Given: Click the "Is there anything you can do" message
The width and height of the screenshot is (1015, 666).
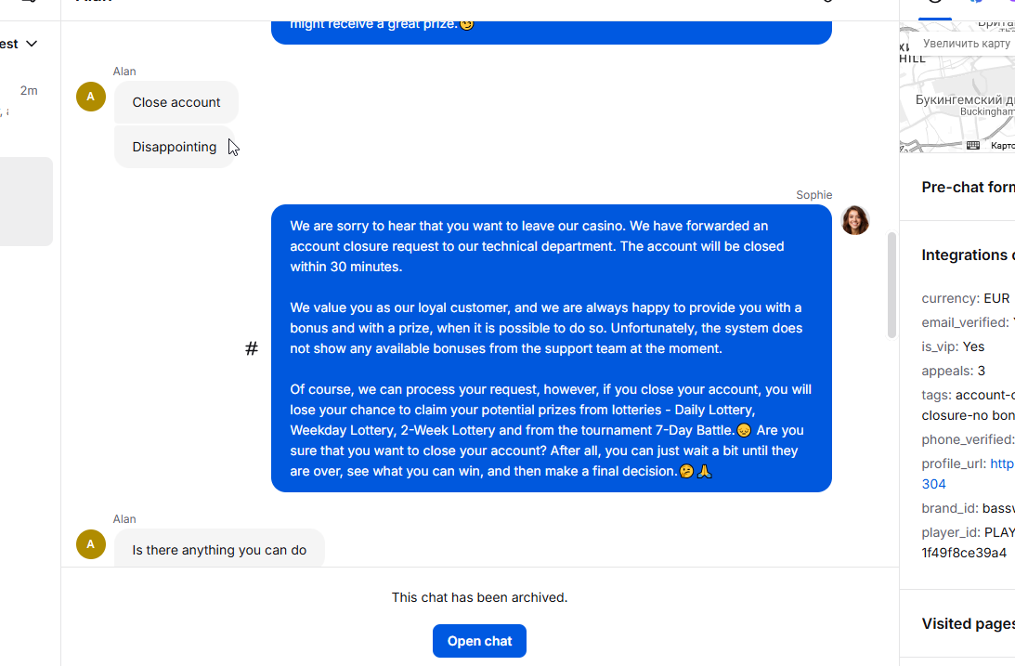Looking at the screenshot, I should 219,550.
